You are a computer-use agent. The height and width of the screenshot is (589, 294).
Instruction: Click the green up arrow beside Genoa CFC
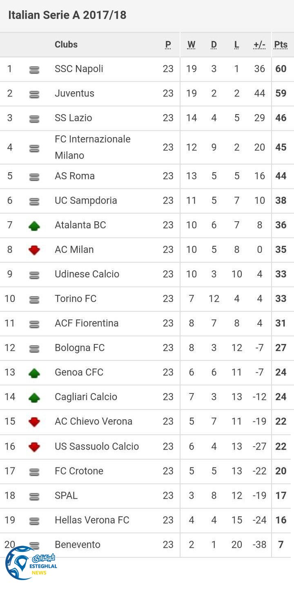click(34, 373)
